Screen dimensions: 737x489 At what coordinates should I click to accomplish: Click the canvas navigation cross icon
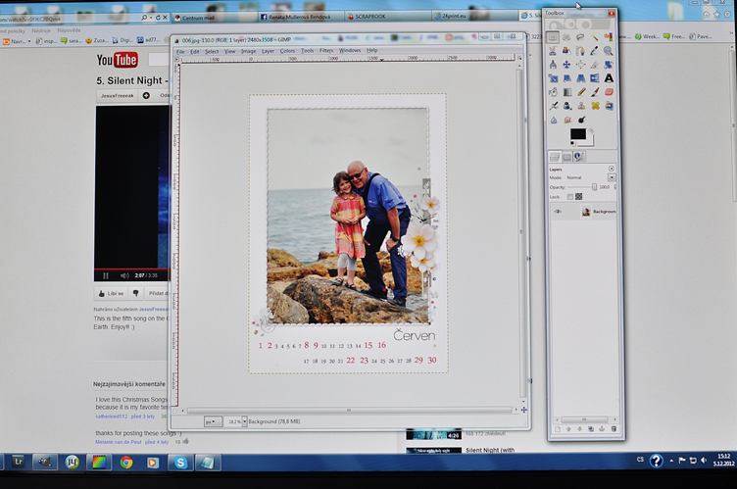click(523, 410)
